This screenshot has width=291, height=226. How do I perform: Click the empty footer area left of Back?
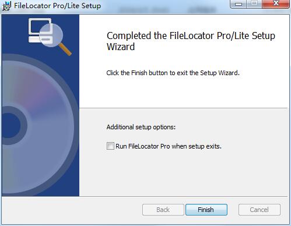pos(72,210)
